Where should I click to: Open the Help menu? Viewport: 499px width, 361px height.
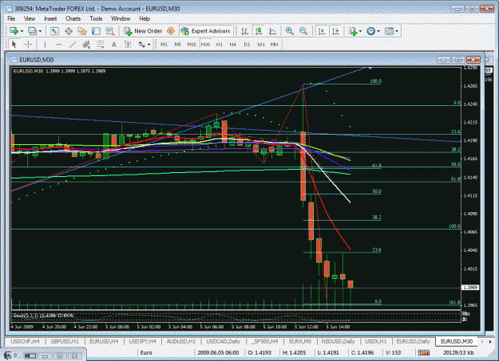[x=145, y=18]
